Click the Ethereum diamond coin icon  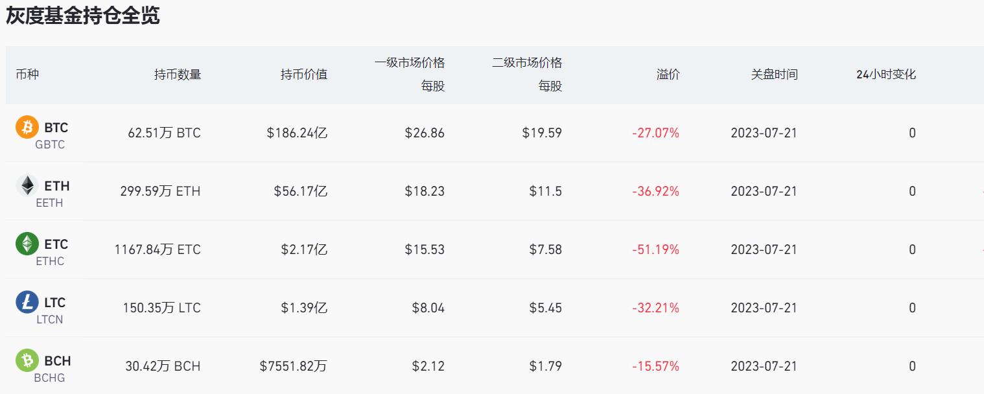click(x=27, y=185)
